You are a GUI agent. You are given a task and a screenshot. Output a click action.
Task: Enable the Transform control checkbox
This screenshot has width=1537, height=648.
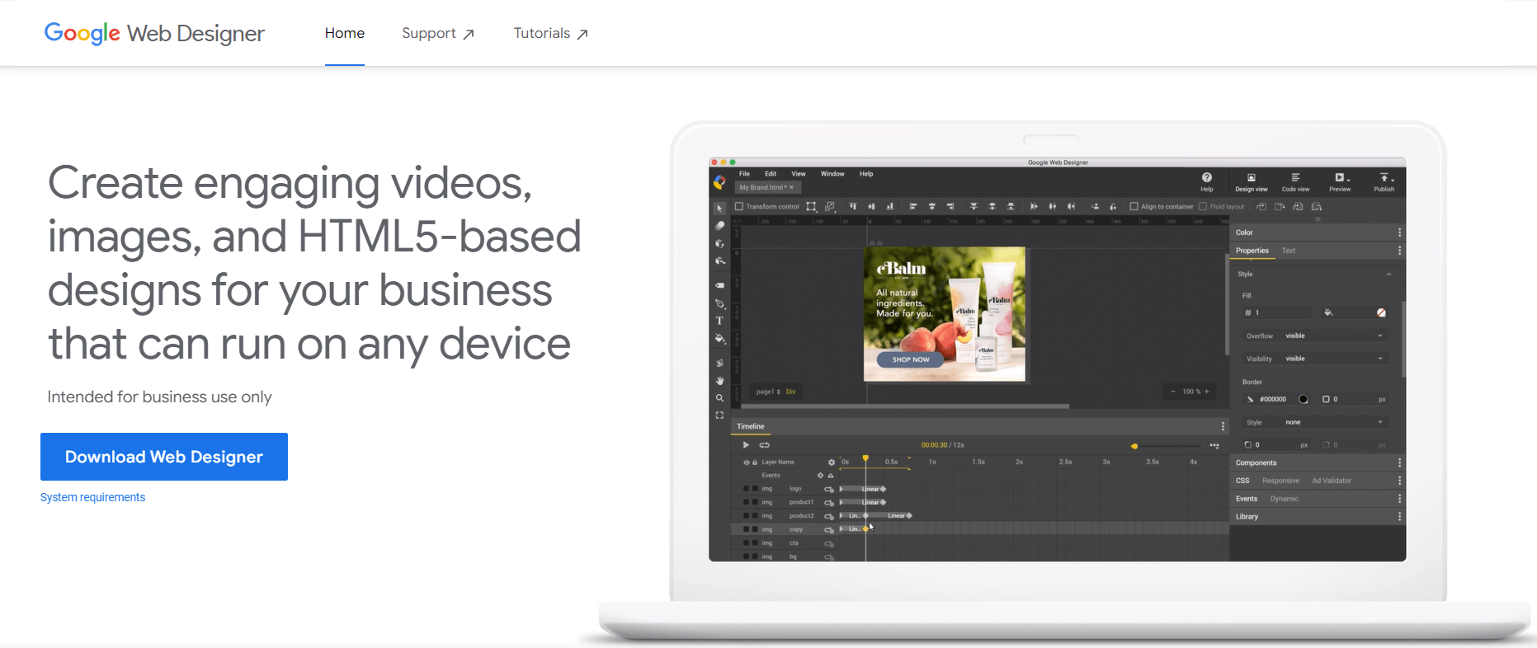pos(739,206)
